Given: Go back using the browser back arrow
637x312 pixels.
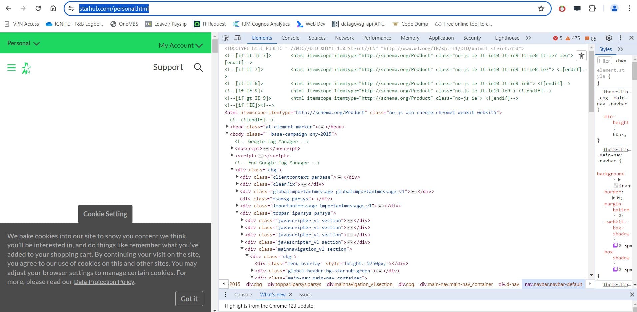Looking at the screenshot, I should coord(8,8).
